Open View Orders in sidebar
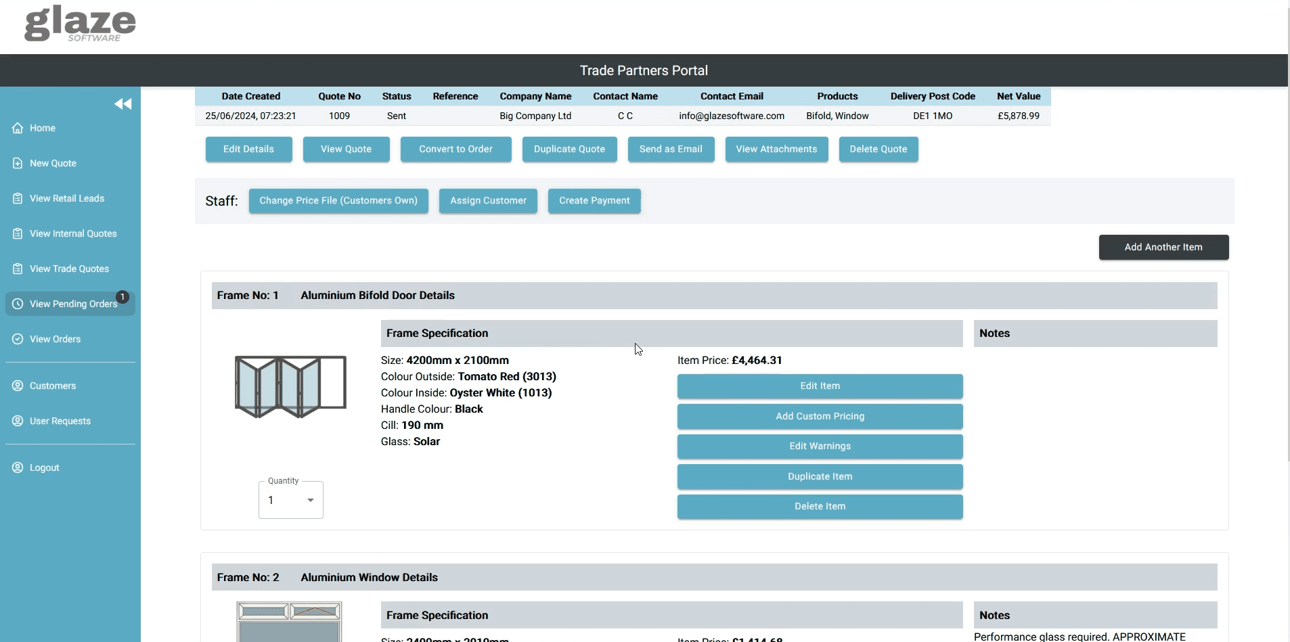Image resolution: width=1290 pixels, height=642 pixels. coord(70,339)
